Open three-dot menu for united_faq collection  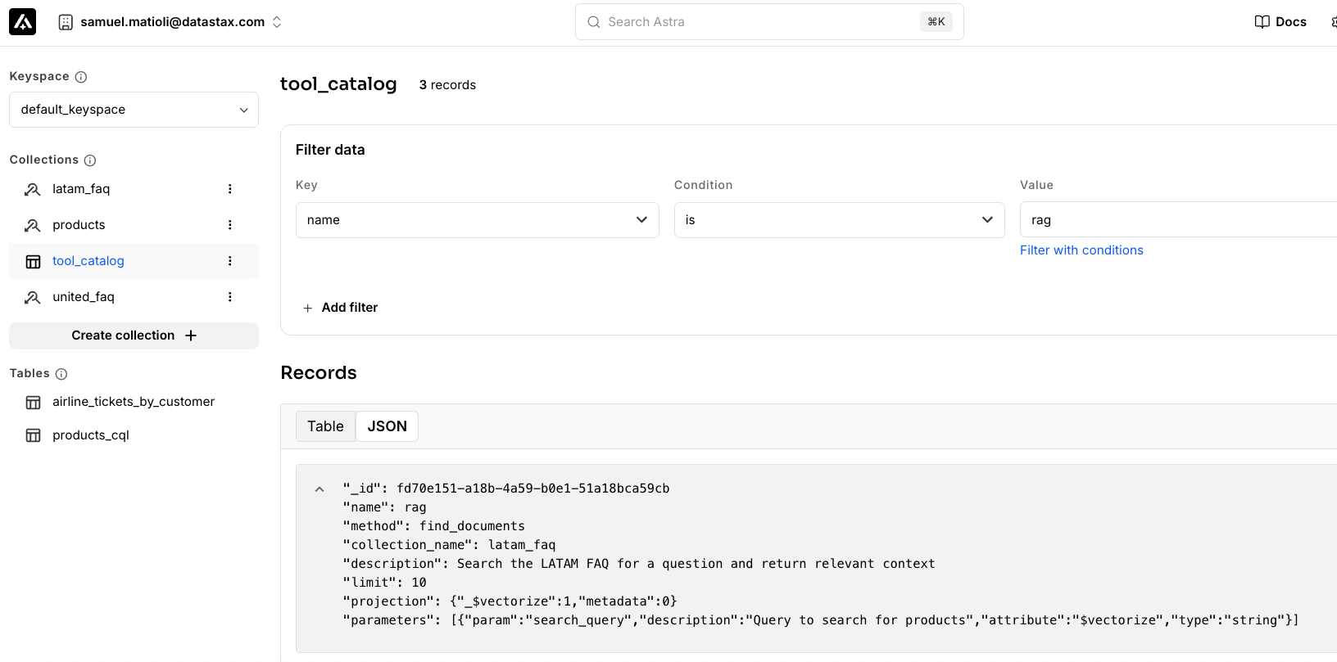[229, 297]
